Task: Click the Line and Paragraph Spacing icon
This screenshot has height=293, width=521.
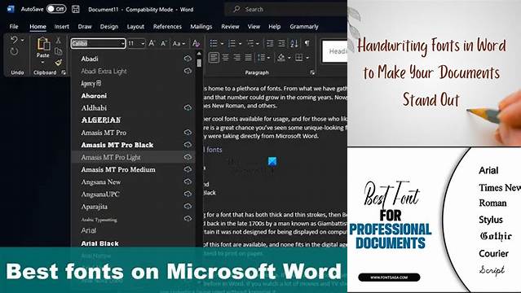Action: tap(262, 58)
